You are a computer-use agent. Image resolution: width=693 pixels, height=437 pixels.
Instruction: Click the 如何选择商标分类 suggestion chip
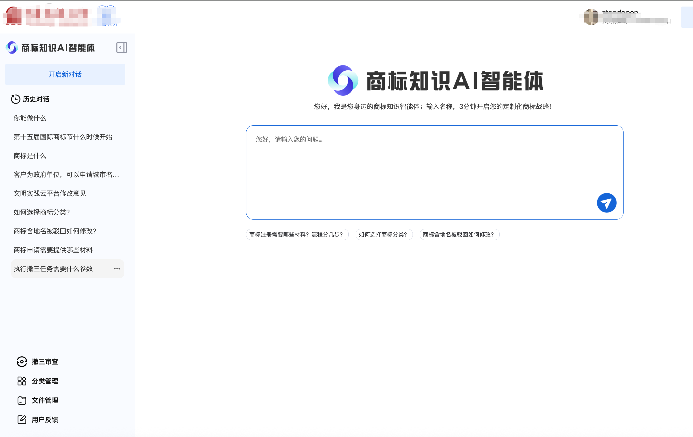point(384,234)
